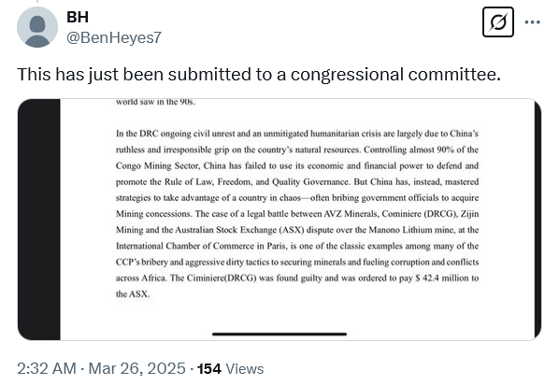Open the 2:32 AM timestamp permalink

point(47,368)
